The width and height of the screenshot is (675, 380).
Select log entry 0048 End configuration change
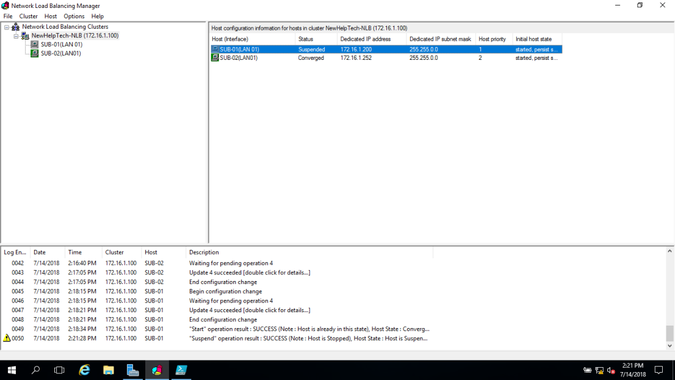click(217, 320)
